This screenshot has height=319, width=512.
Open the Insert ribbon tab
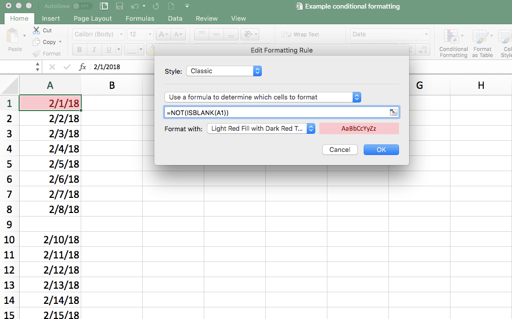pyautogui.click(x=50, y=18)
